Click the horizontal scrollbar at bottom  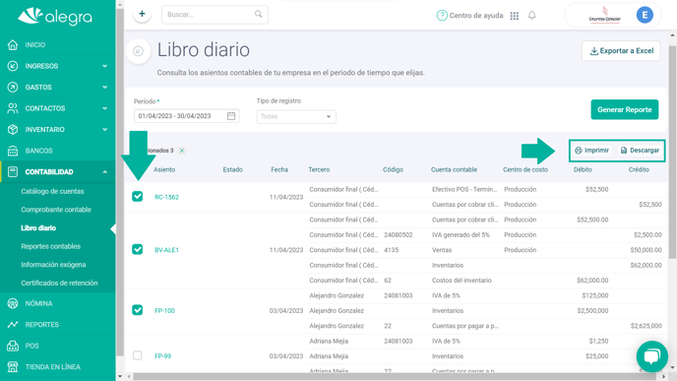[395, 377]
